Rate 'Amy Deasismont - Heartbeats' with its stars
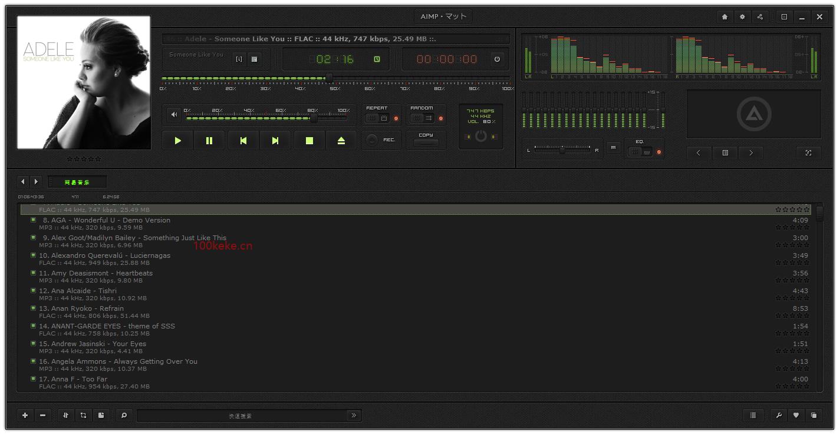 [792, 280]
